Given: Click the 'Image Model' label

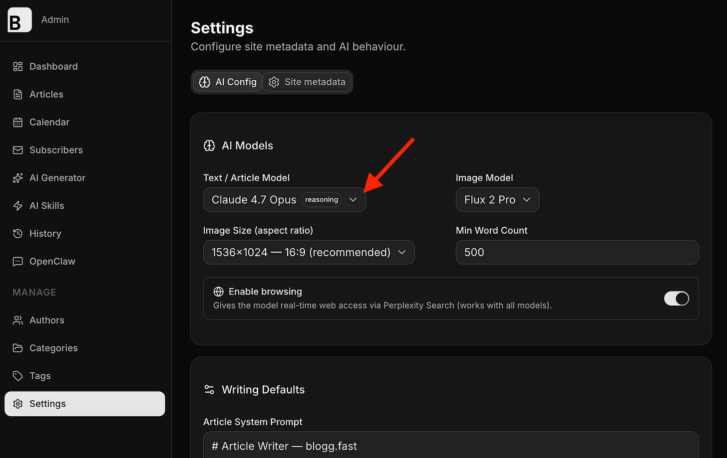Looking at the screenshot, I should coord(484,178).
